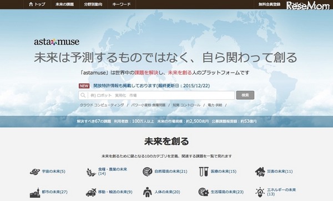Open 開放特許情報 announcement text
Screen dimensions: 333x201
[x=152, y=86]
